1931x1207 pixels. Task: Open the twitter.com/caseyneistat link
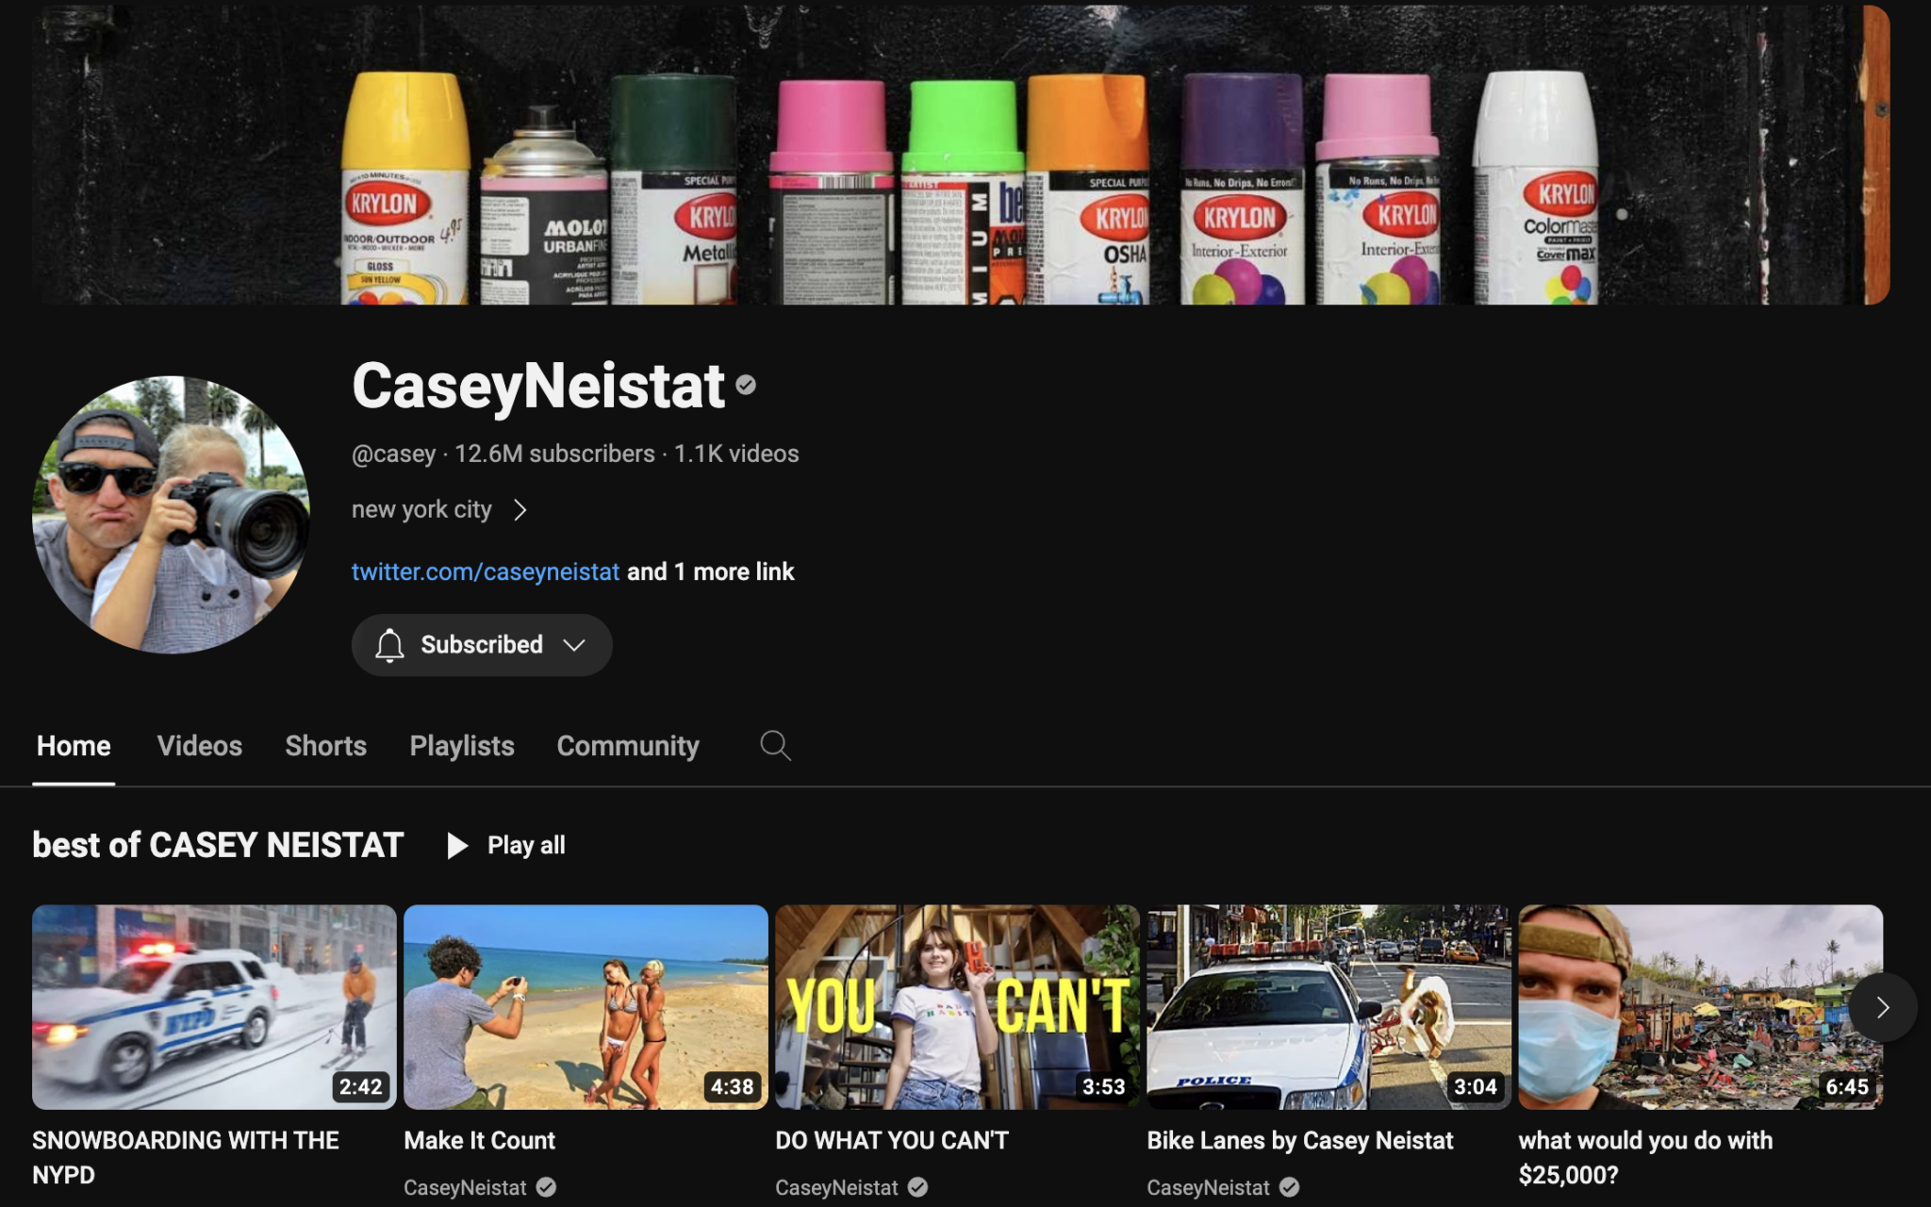[486, 571]
